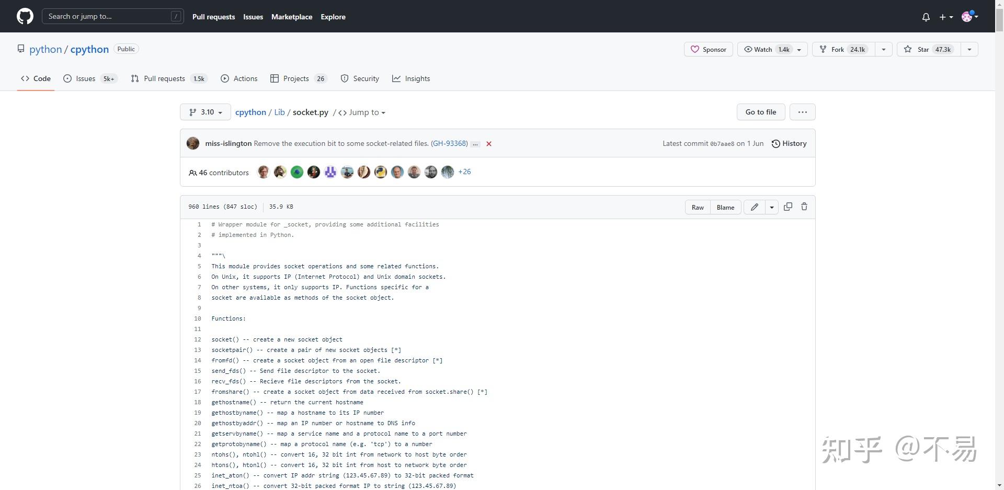Open Pull requests in top navigation
Image resolution: width=1004 pixels, height=490 pixels.
pos(213,17)
